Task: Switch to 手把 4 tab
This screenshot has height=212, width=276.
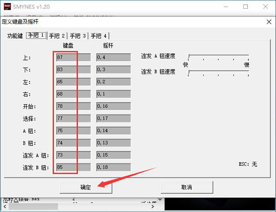Action: tap(98, 36)
